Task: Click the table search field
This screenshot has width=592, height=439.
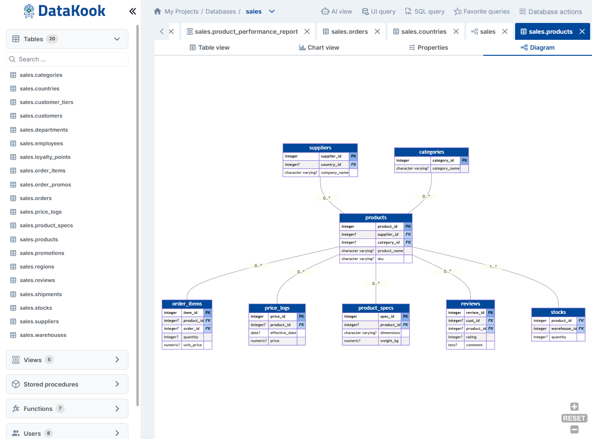Action: [67, 59]
